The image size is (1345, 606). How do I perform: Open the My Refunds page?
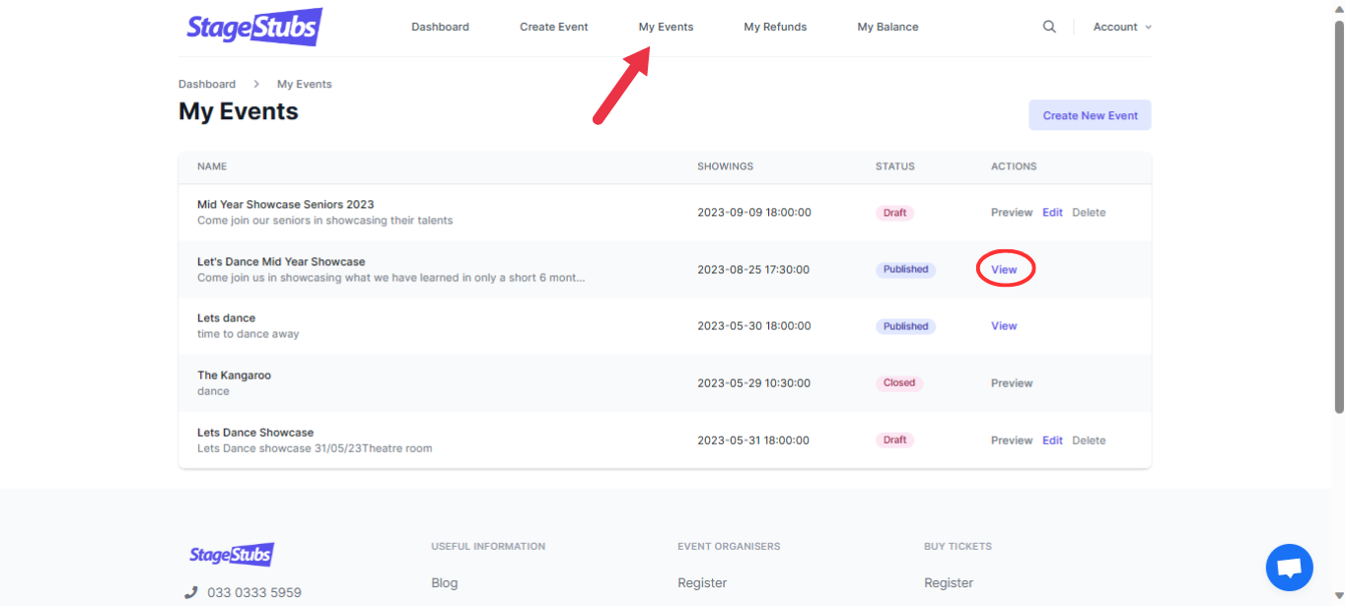pyautogui.click(x=775, y=27)
